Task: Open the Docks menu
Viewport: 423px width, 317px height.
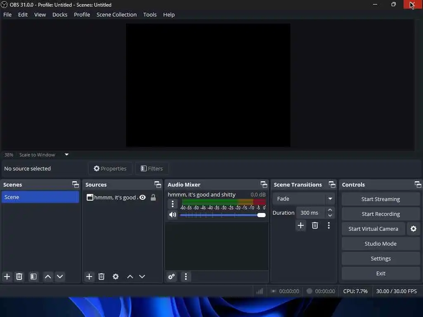Action: (x=60, y=14)
